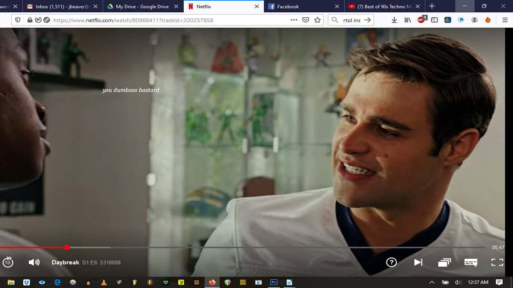Viewport: 513px width, 288px height.
Task: Open the blue eye app in taskbar
Action: [x=42, y=282]
